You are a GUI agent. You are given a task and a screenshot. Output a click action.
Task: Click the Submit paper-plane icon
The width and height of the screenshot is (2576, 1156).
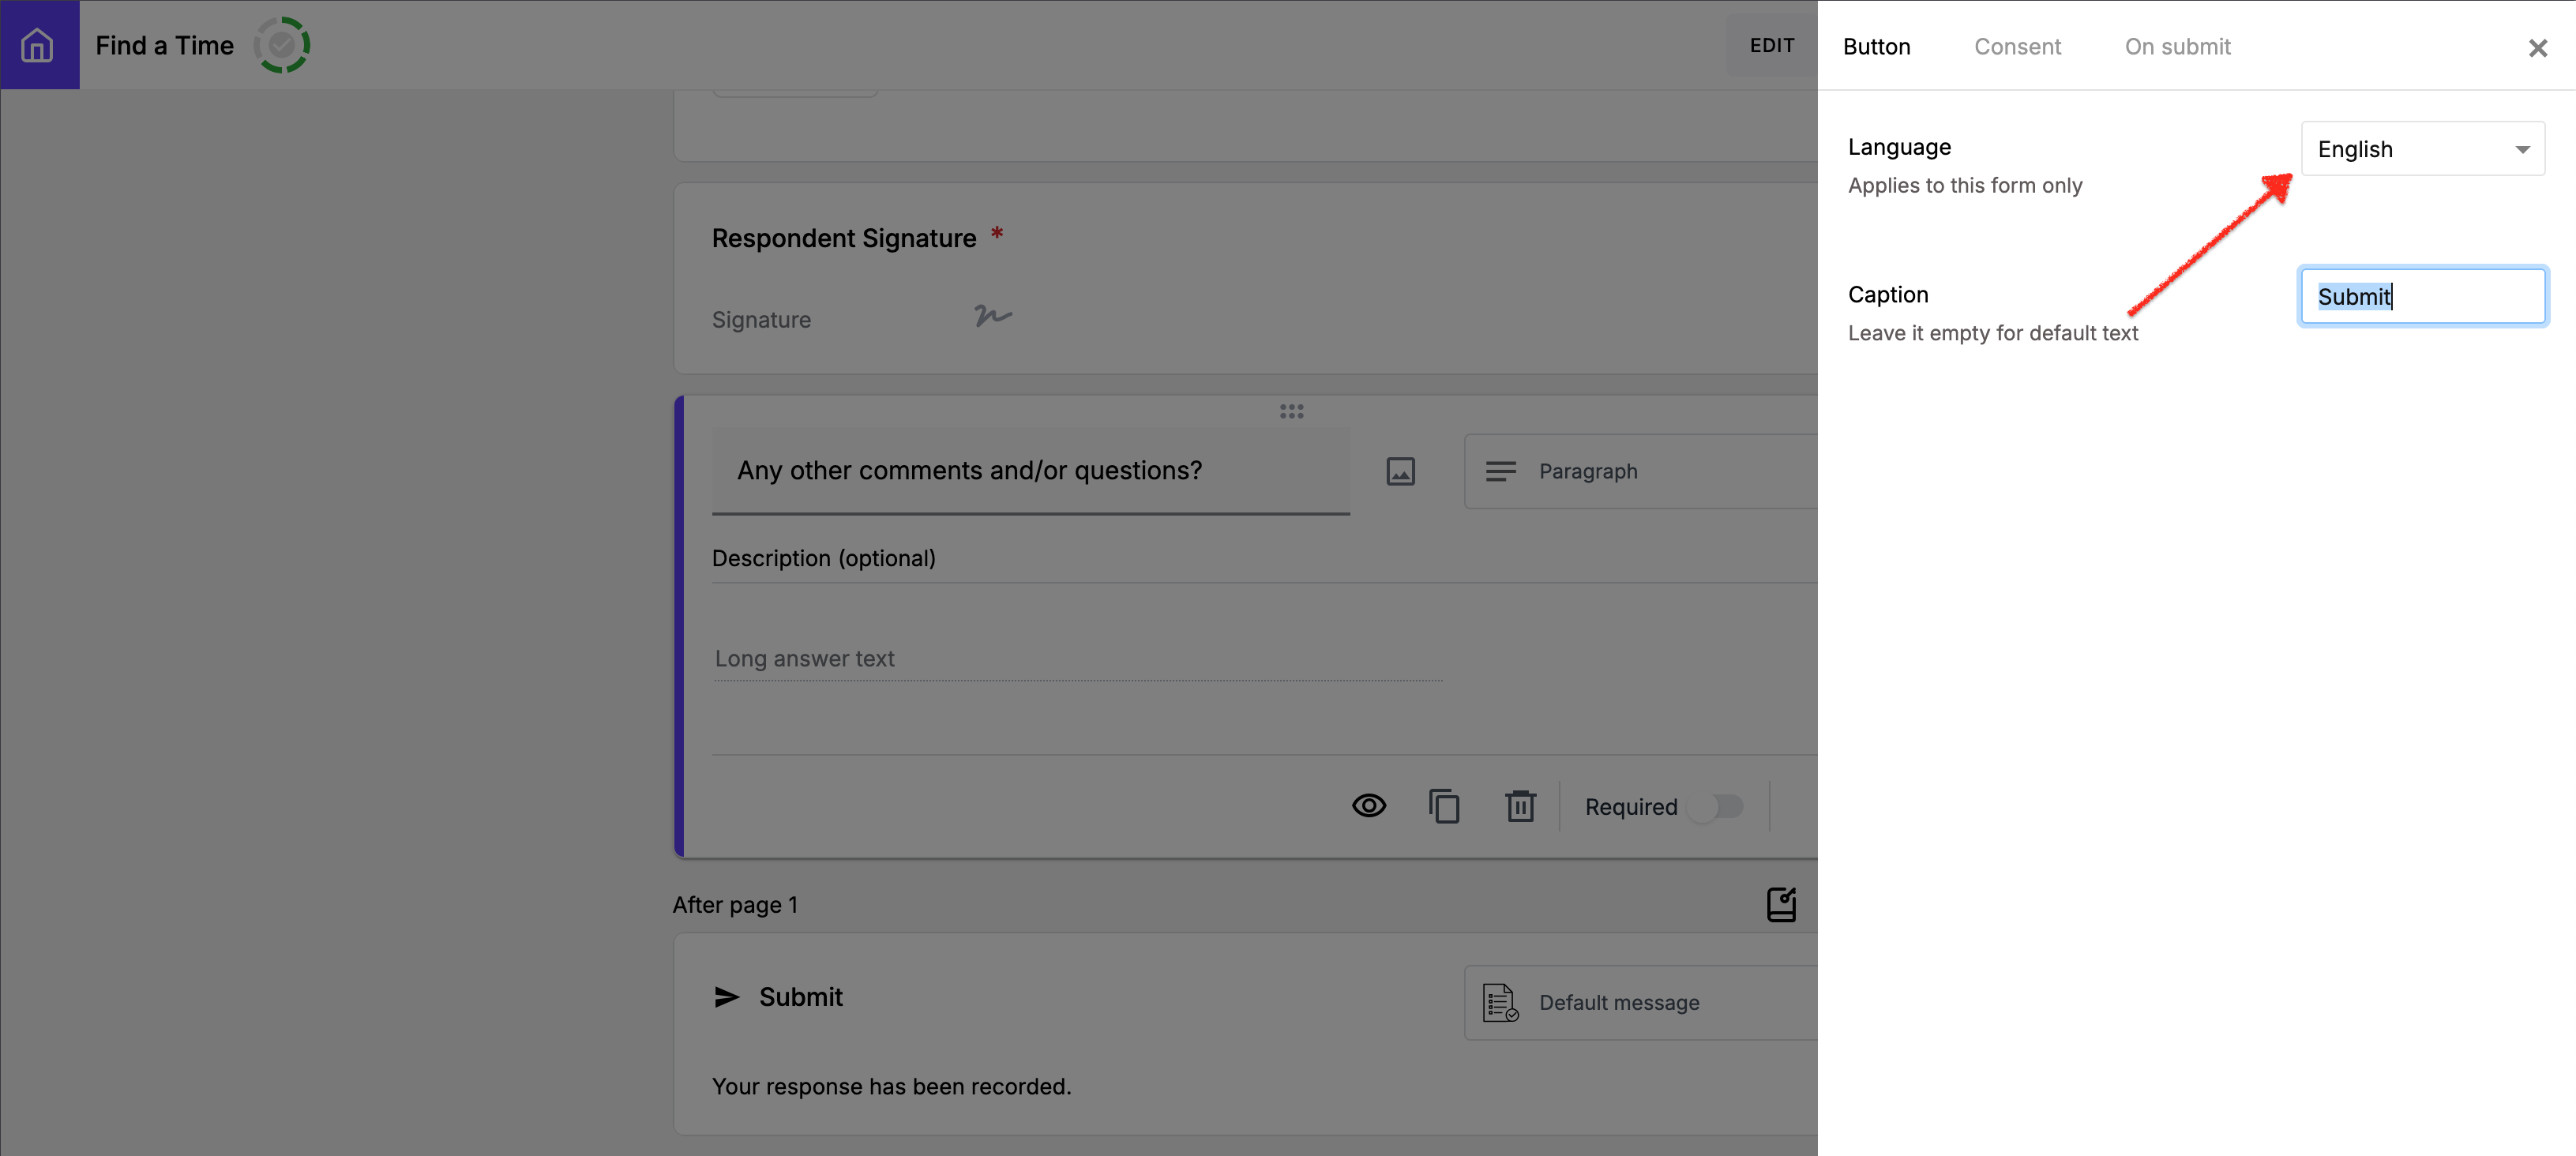(727, 997)
